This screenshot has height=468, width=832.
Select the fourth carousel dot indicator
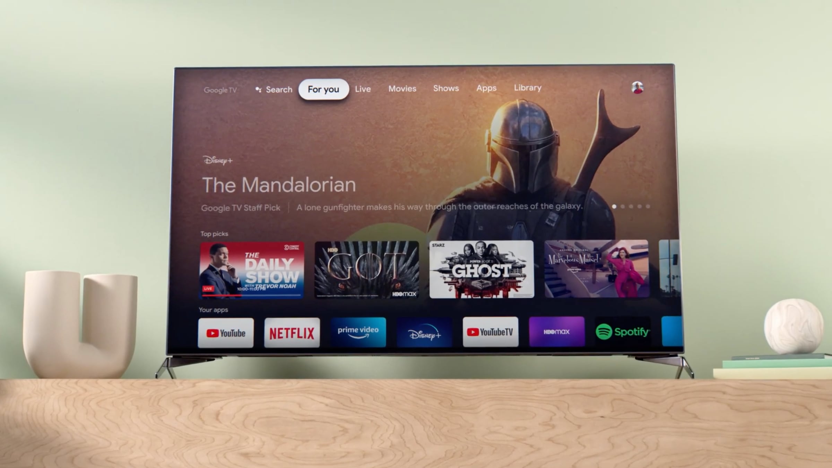[640, 206]
